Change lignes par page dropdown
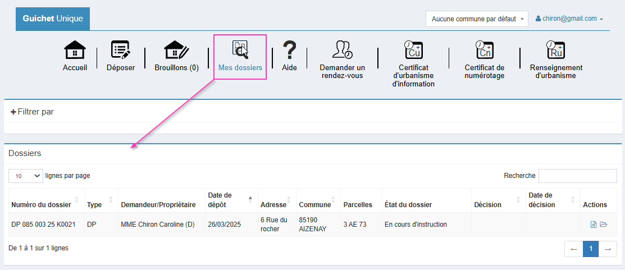Image resolution: width=625 pixels, height=270 pixels. click(x=26, y=176)
